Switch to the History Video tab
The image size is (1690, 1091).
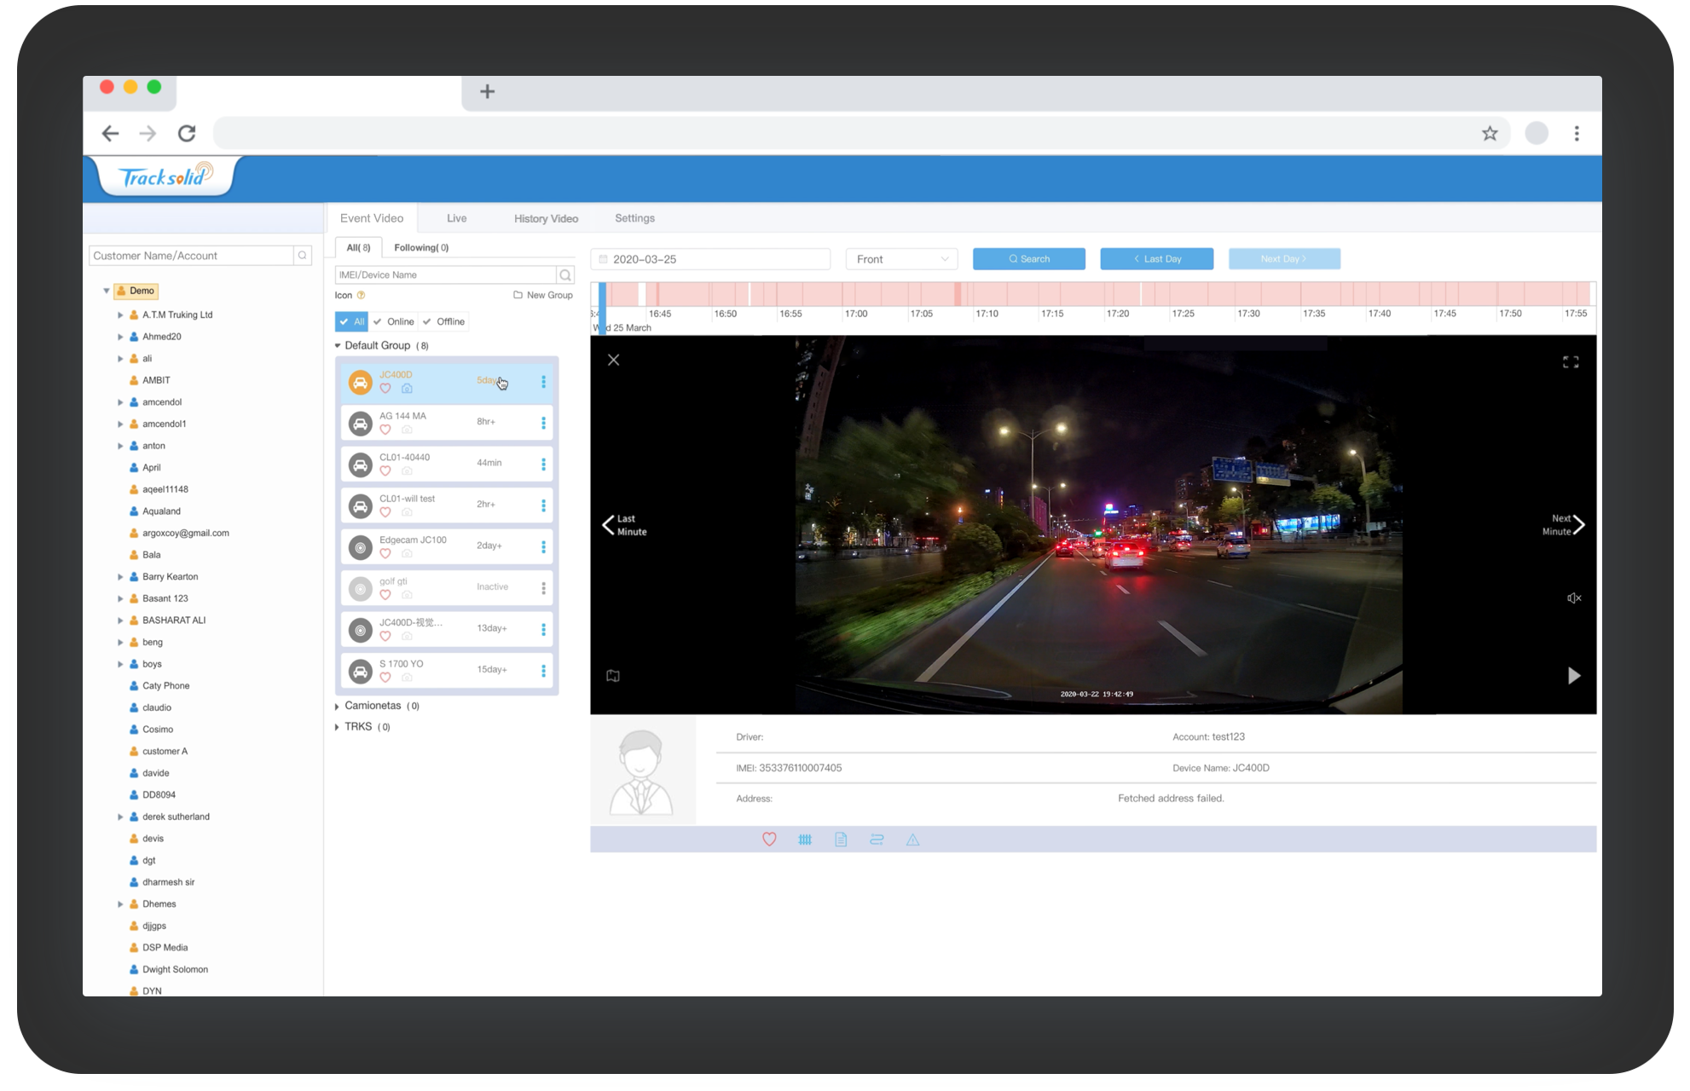[x=546, y=218]
